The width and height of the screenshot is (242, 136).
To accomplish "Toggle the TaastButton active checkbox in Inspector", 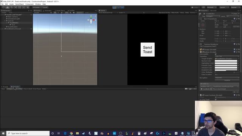I will [204, 14].
